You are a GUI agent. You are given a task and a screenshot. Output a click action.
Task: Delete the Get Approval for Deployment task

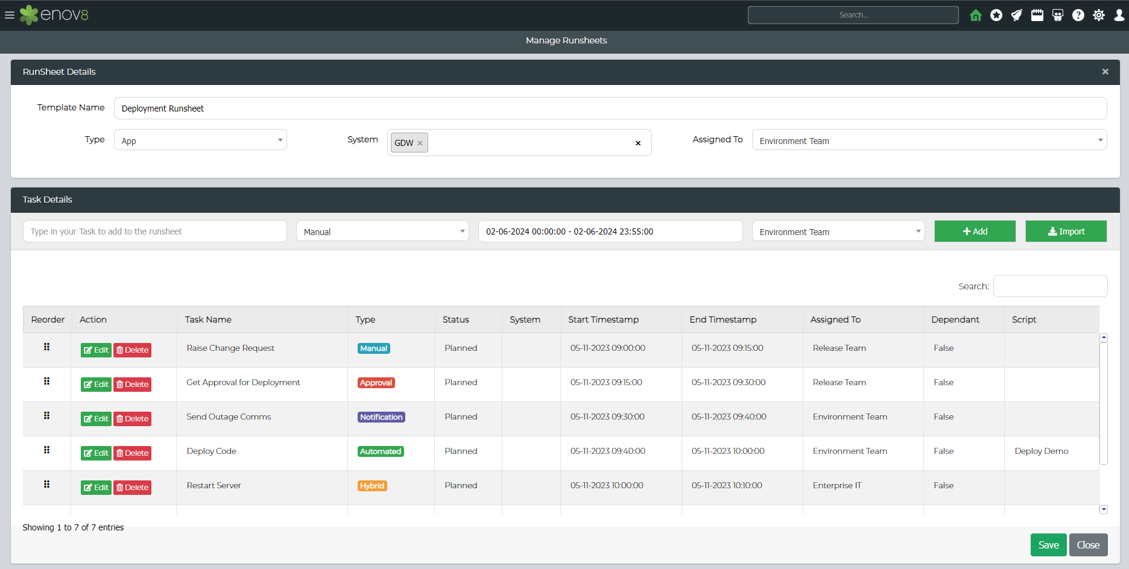click(x=133, y=385)
